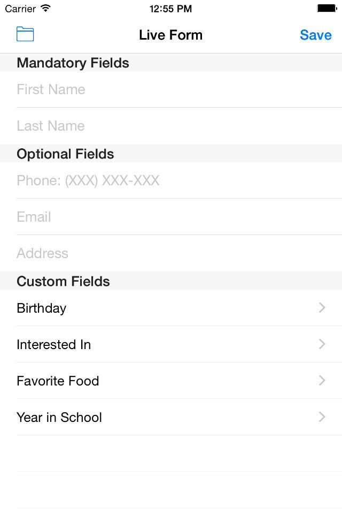Tap the Mandatory Fields section header
Viewport: 342px width, 514px height.
click(x=73, y=63)
